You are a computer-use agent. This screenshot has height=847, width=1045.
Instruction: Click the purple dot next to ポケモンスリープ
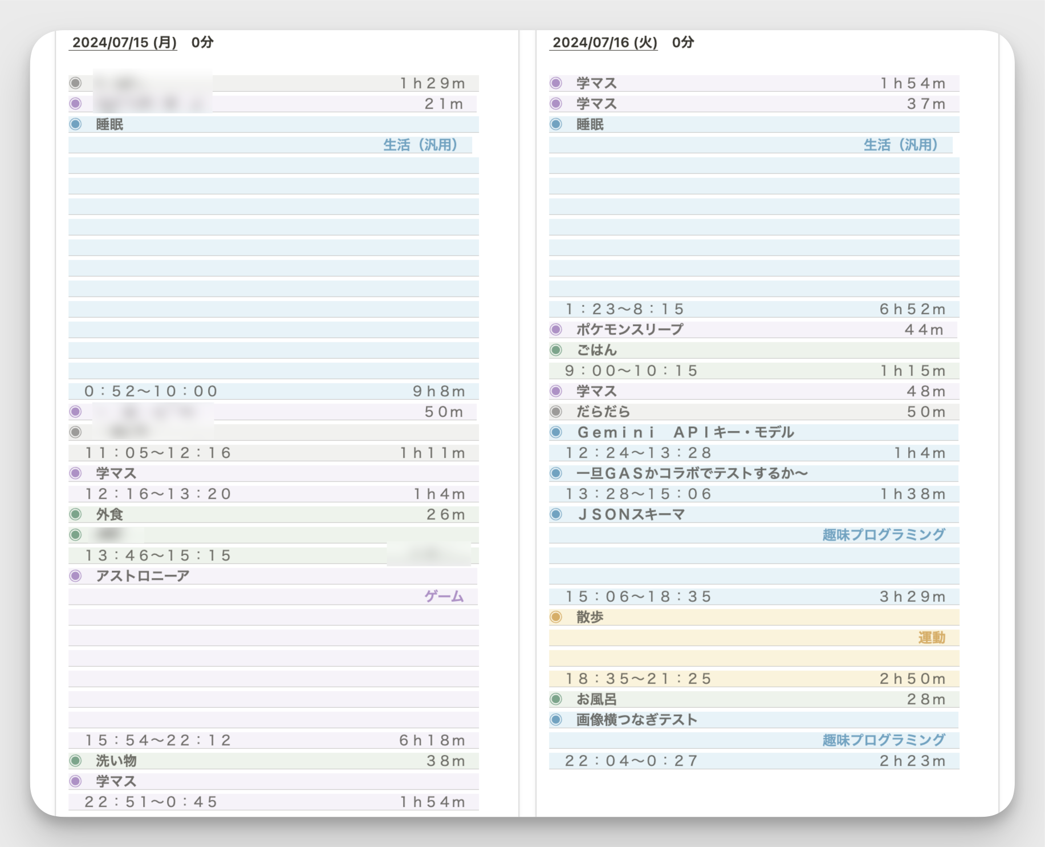pyautogui.click(x=556, y=330)
